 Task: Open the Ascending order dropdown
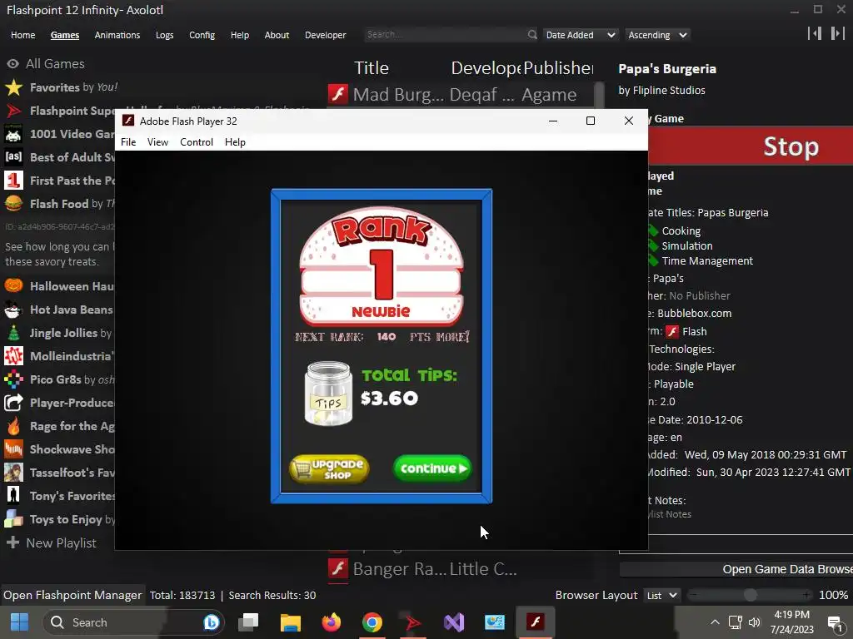coord(657,35)
